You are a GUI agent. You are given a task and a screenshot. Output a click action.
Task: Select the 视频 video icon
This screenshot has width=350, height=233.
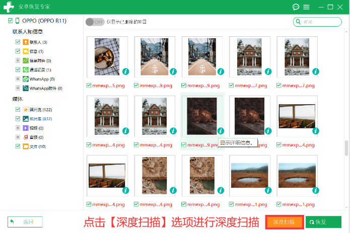pyautogui.click(x=26, y=128)
